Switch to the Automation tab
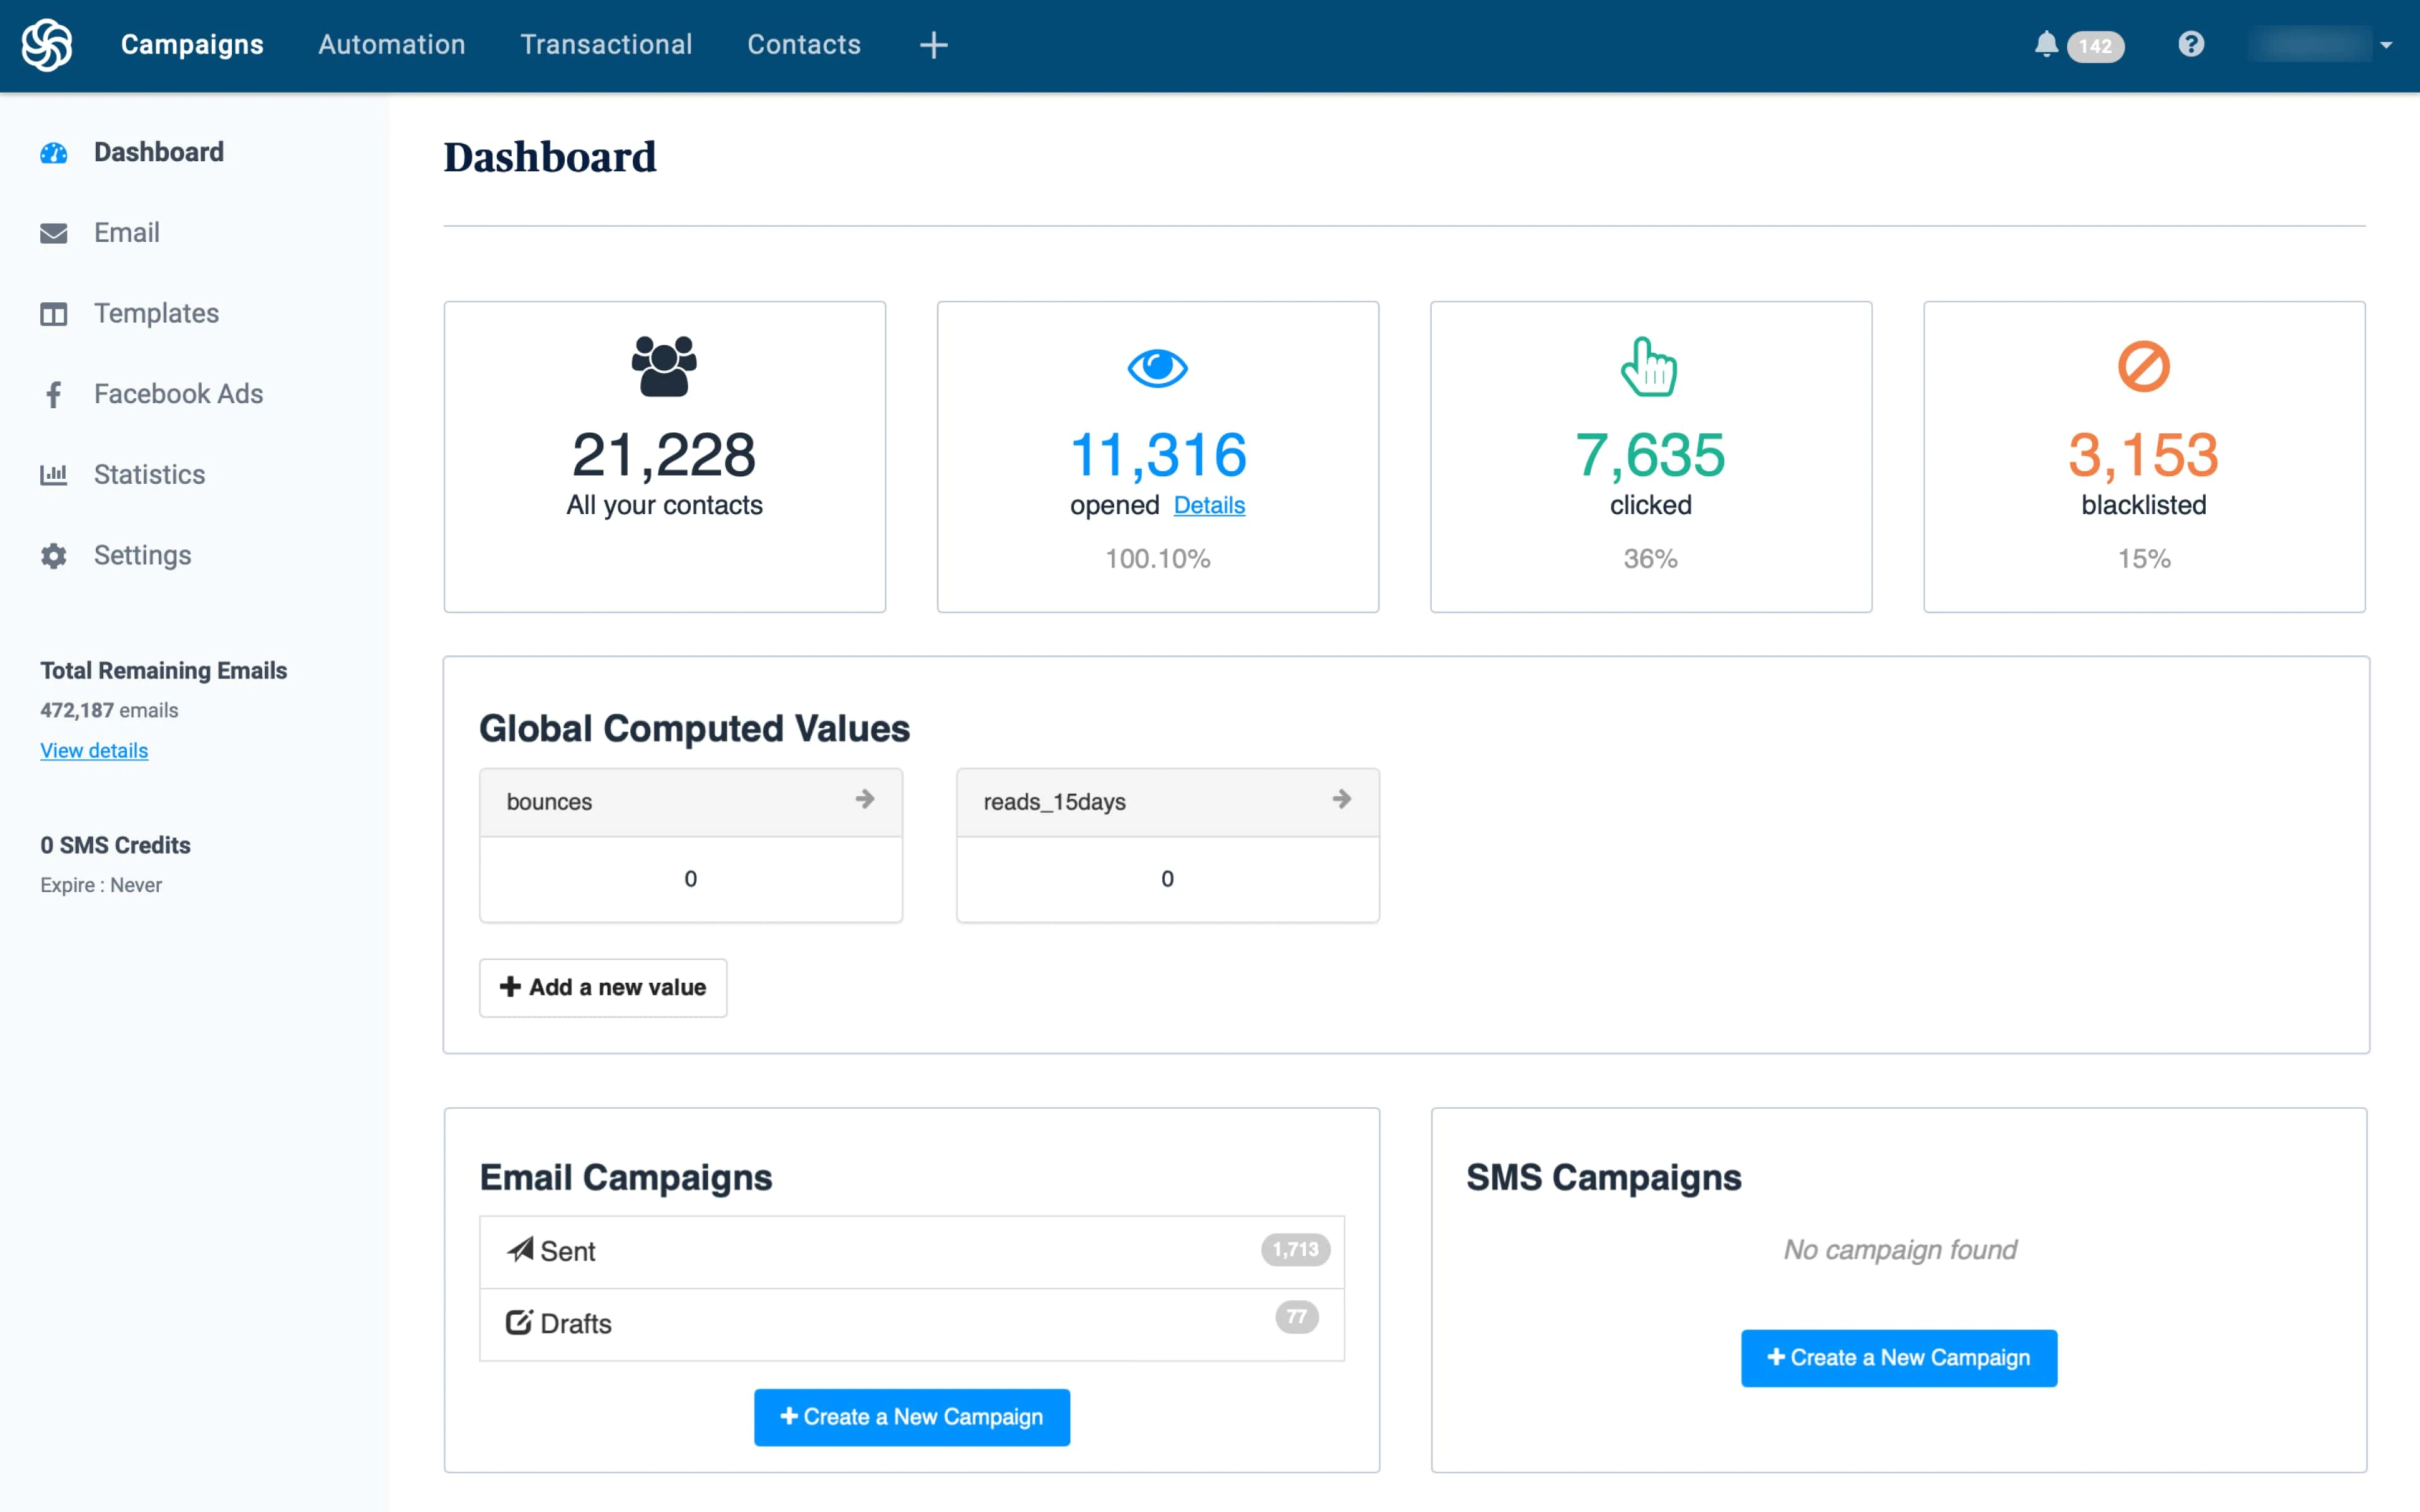The image size is (2420, 1512). coord(392,45)
